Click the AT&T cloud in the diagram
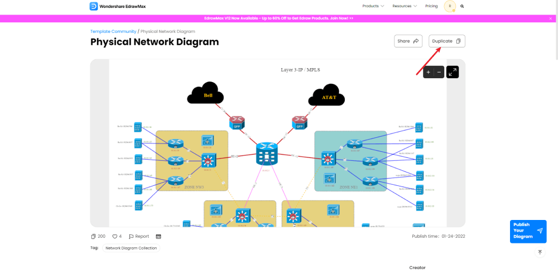 326,95
